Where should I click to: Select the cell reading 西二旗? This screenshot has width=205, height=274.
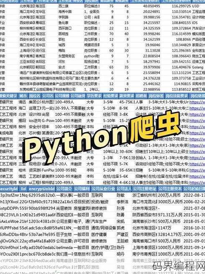click(x=64, y=6)
